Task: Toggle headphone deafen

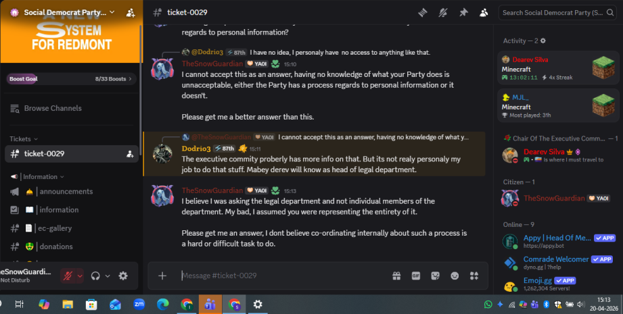Action: tap(95, 276)
